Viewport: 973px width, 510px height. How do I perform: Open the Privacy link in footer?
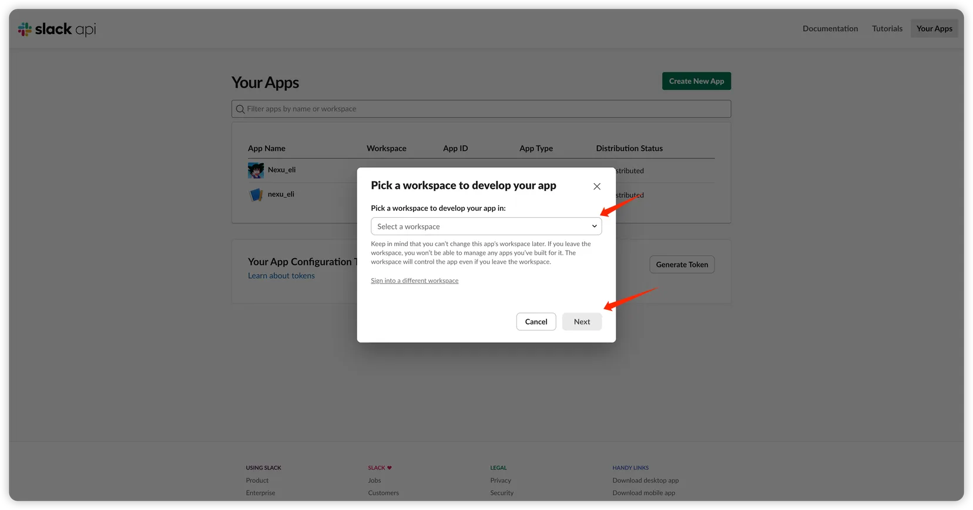click(501, 481)
